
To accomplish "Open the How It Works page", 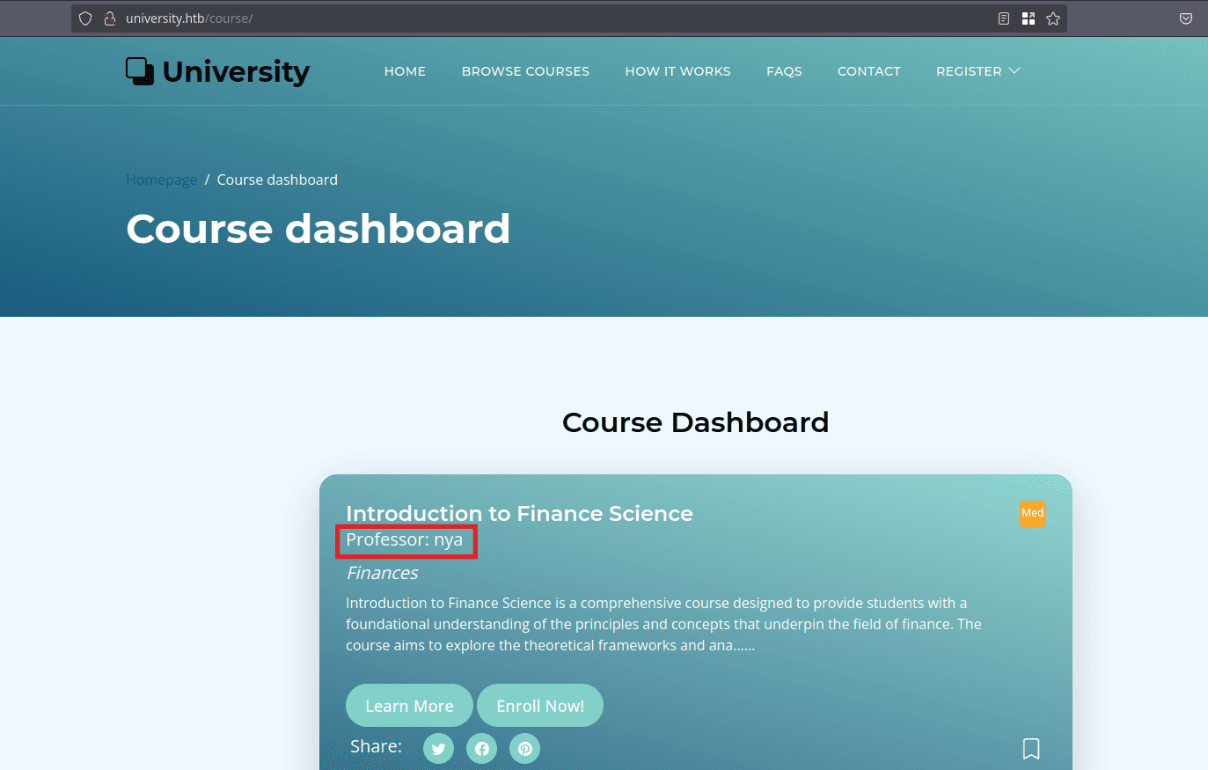I will click(677, 71).
